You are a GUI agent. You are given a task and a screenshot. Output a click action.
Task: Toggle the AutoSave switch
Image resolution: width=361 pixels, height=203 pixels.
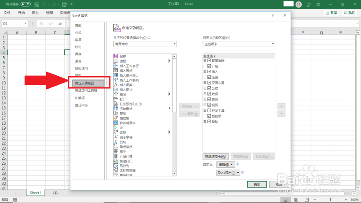pos(25,4)
